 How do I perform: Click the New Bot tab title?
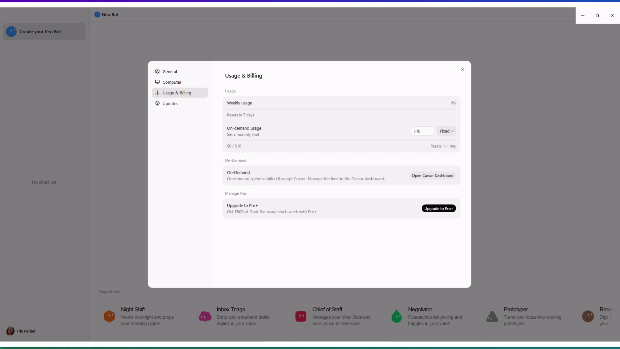(110, 15)
